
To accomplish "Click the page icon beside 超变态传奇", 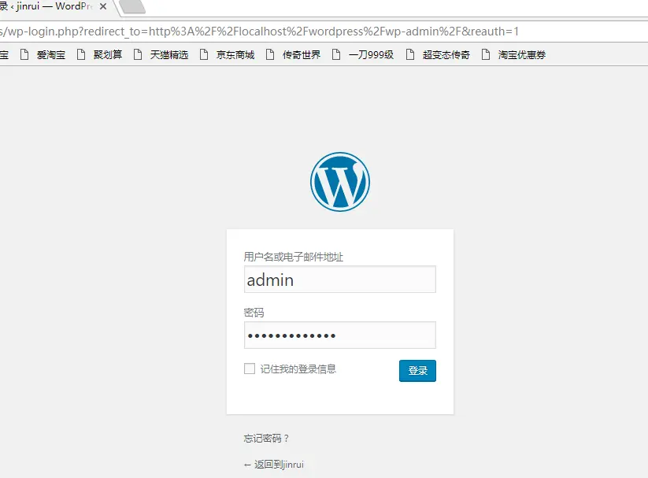I will (410, 54).
